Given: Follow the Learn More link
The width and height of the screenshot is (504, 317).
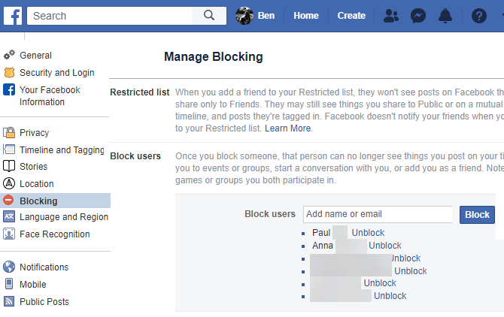Looking at the screenshot, I should (288, 128).
